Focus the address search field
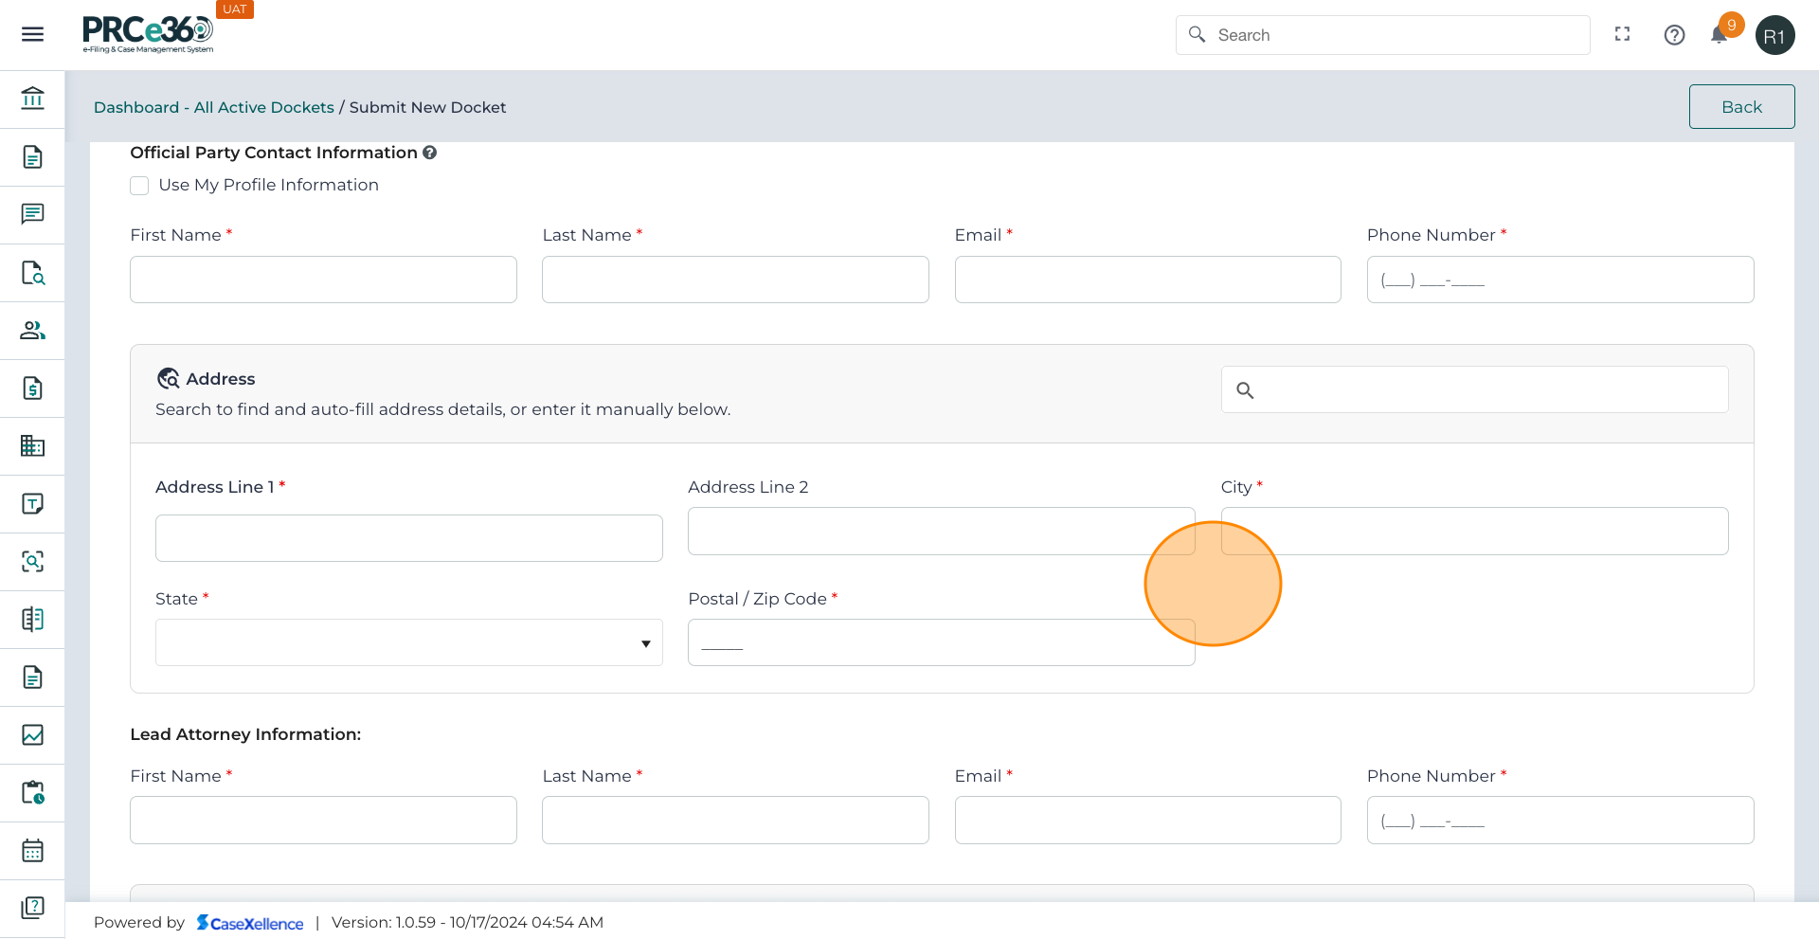The image size is (1819, 939). tap(1487, 390)
